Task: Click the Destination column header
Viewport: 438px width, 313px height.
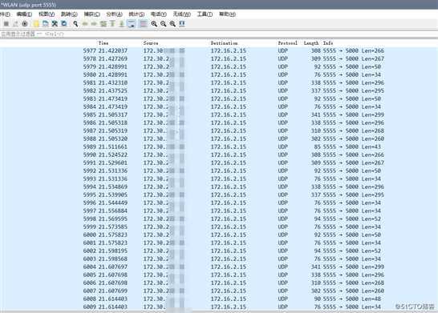Action: pyautogui.click(x=224, y=43)
